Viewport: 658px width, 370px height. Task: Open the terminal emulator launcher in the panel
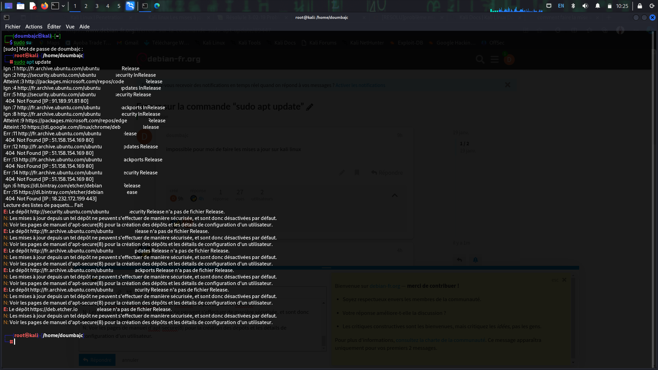55,6
